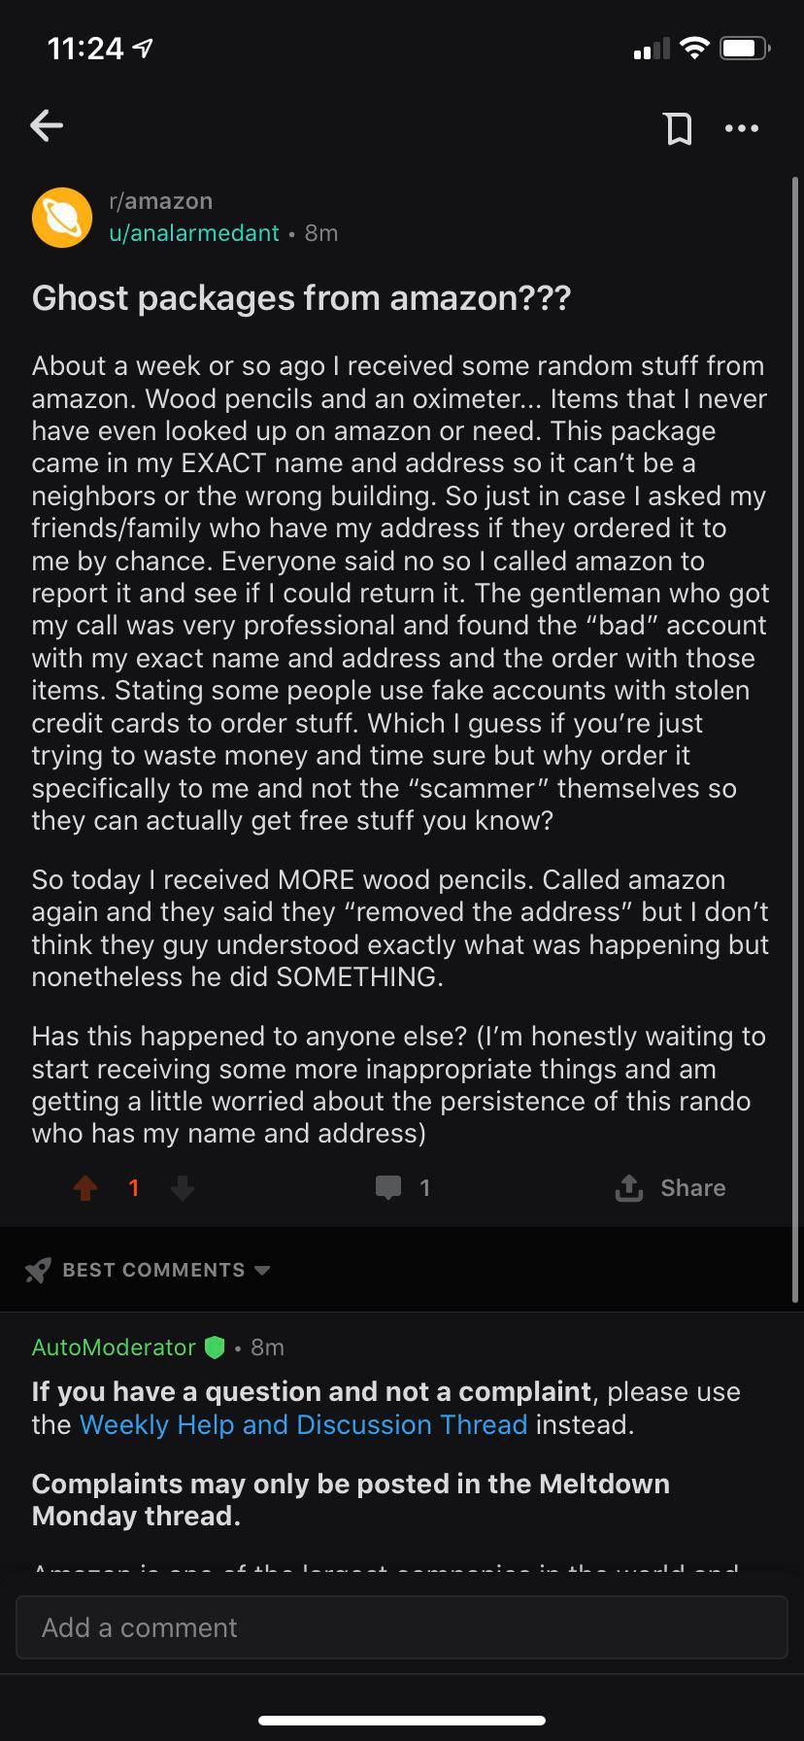Tap the green moderator shield icon
Image resolution: width=804 pixels, height=1741 pixels.
coord(215,1348)
